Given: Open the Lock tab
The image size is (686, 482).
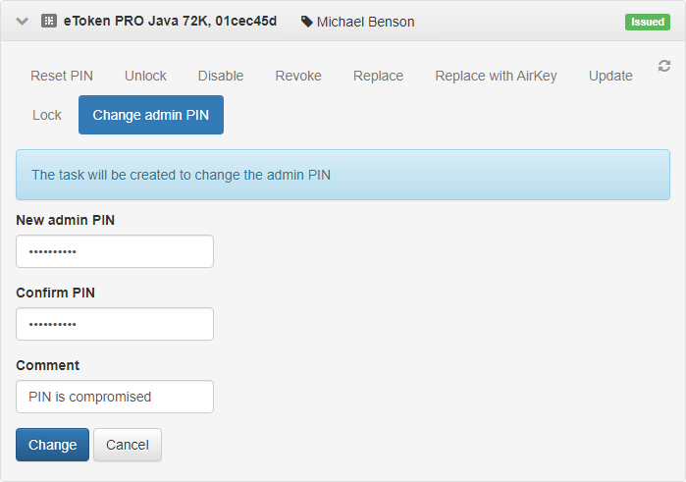Looking at the screenshot, I should [47, 115].
